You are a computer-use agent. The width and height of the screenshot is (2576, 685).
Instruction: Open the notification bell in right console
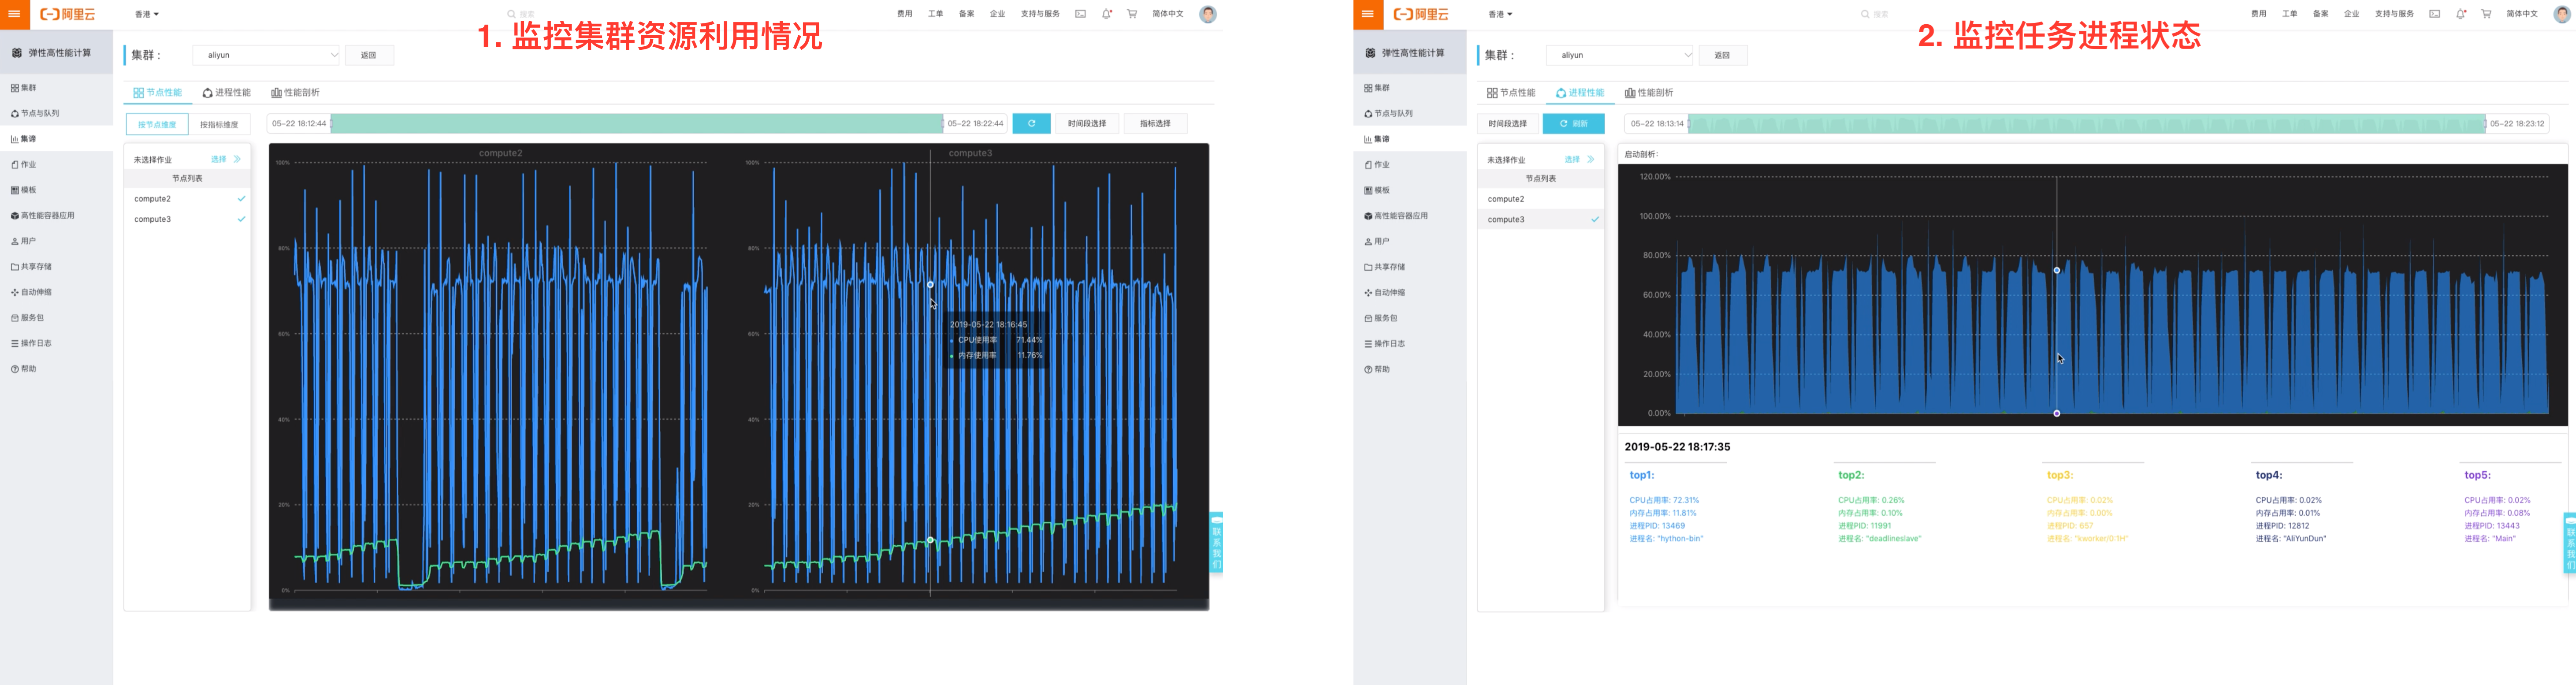click(2461, 14)
